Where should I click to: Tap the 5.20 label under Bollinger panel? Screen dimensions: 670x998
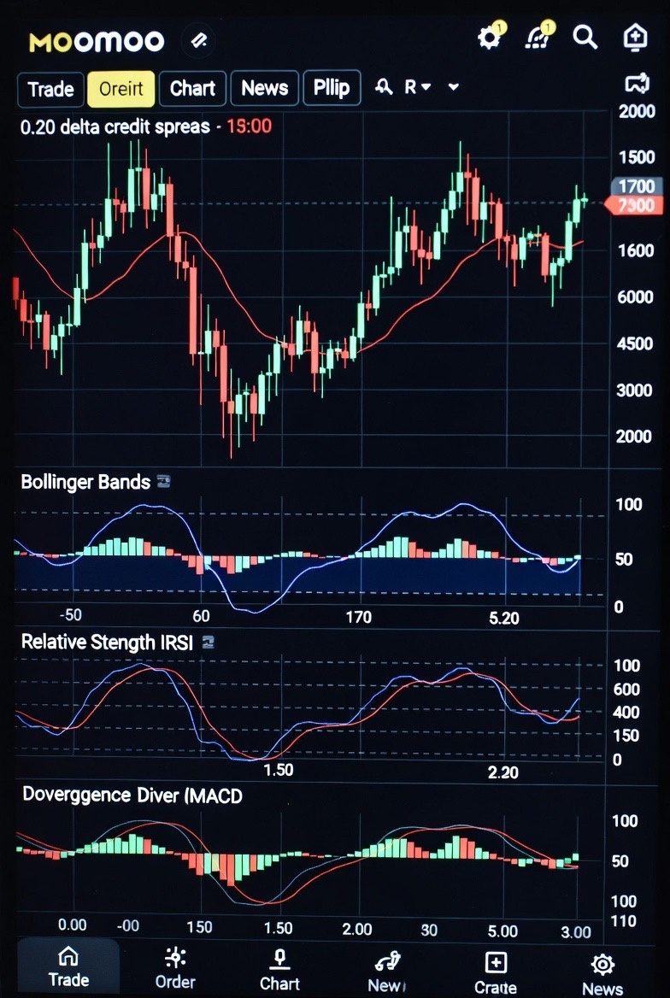point(503,618)
